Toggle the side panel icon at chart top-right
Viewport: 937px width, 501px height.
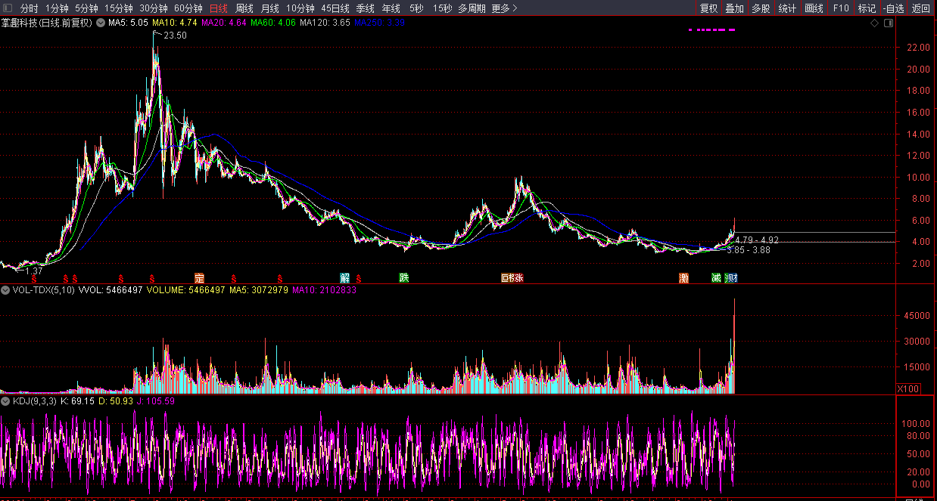pos(889,23)
